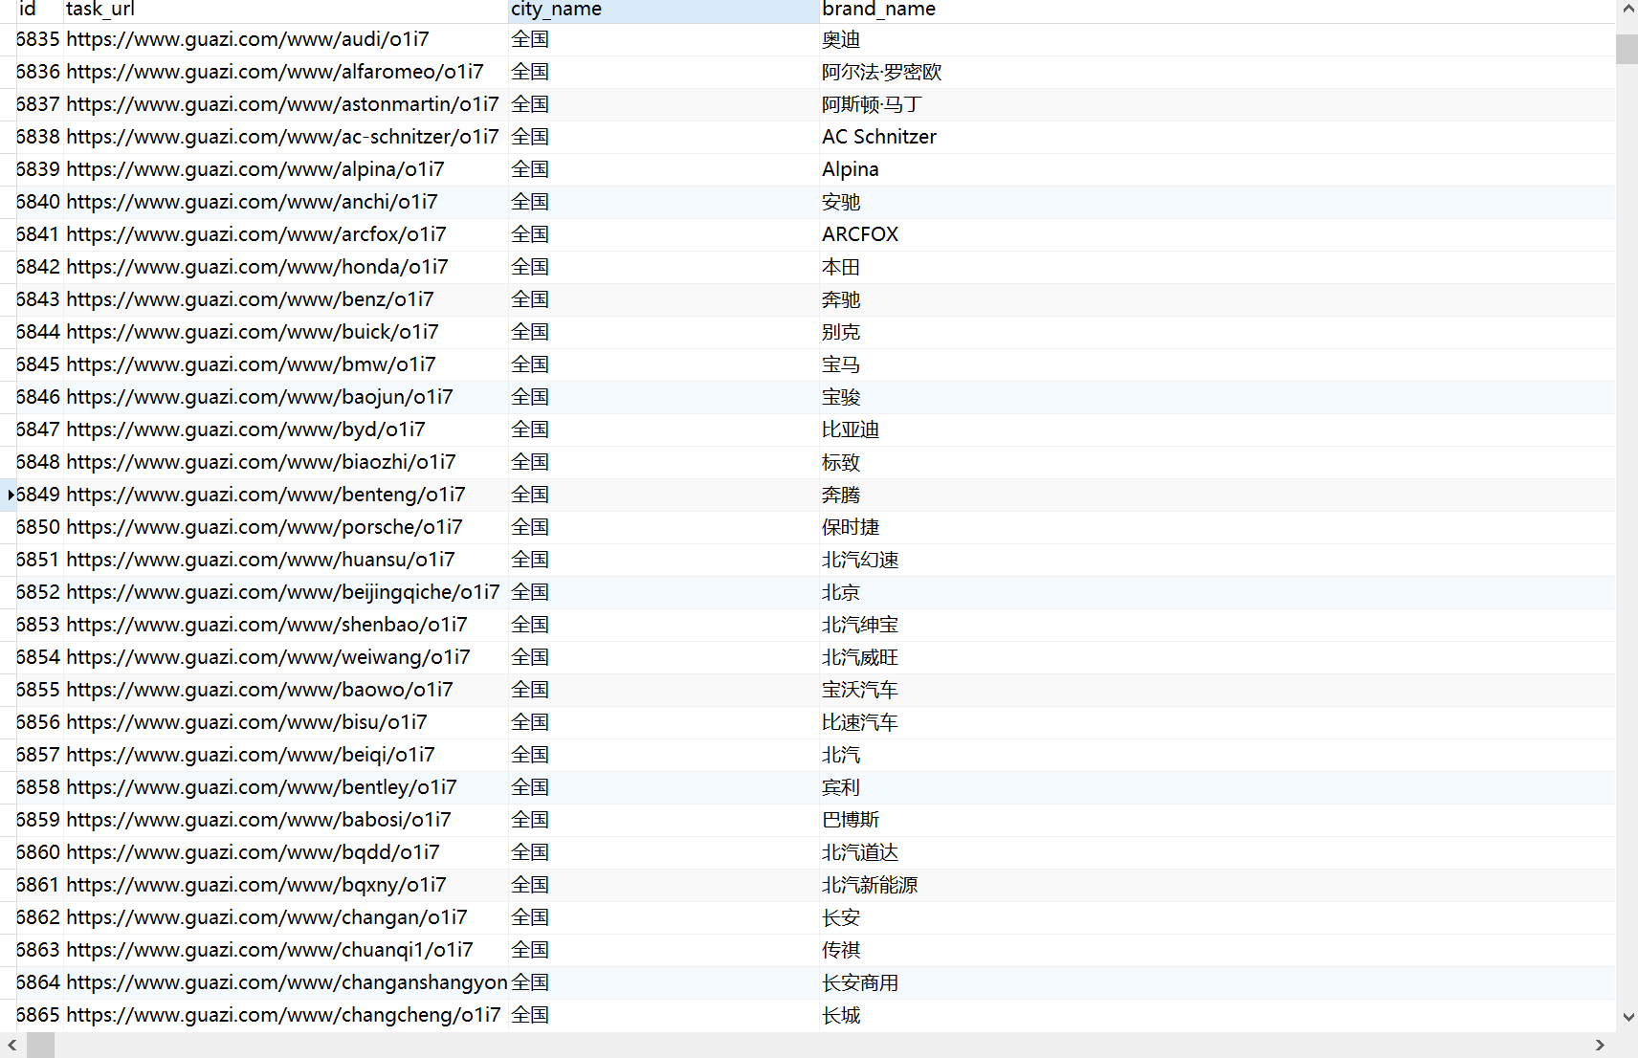Select brand cell 保时捷
The height and width of the screenshot is (1058, 1638).
coord(1217,527)
